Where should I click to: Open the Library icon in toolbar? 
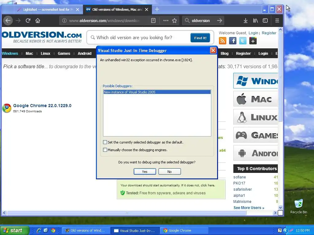coord(255,21)
